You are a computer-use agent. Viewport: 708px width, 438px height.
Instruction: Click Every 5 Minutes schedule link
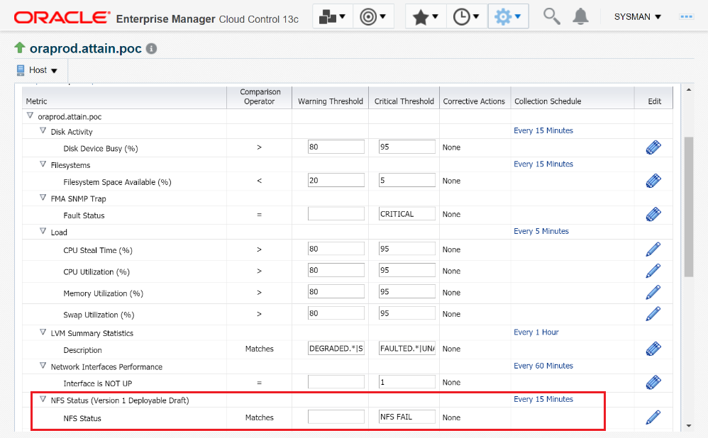pos(541,231)
